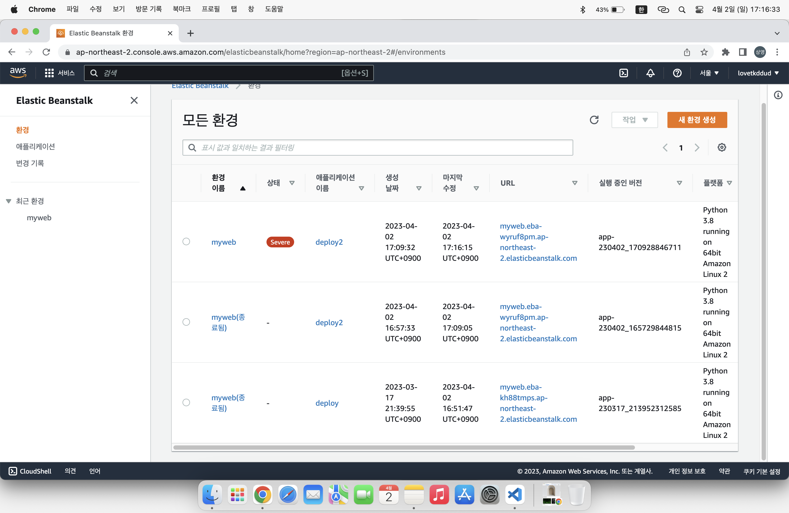Viewport: 789px width, 513px height.
Task: Open Chrome profile avatar
Action: (760, 52)
